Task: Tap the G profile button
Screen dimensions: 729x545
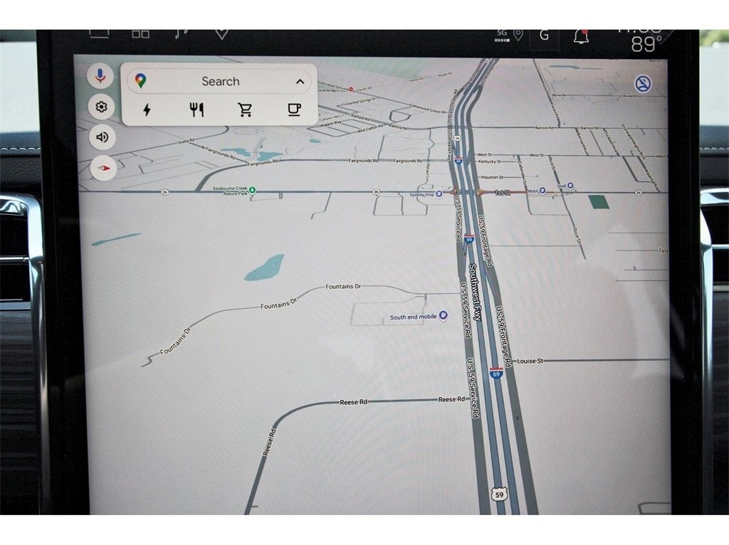Action: tap(545, 35)
